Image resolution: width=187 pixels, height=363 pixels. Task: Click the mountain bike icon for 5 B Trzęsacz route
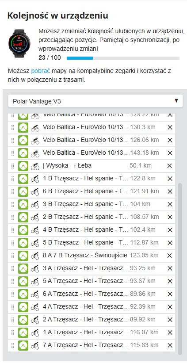(35, 243)
